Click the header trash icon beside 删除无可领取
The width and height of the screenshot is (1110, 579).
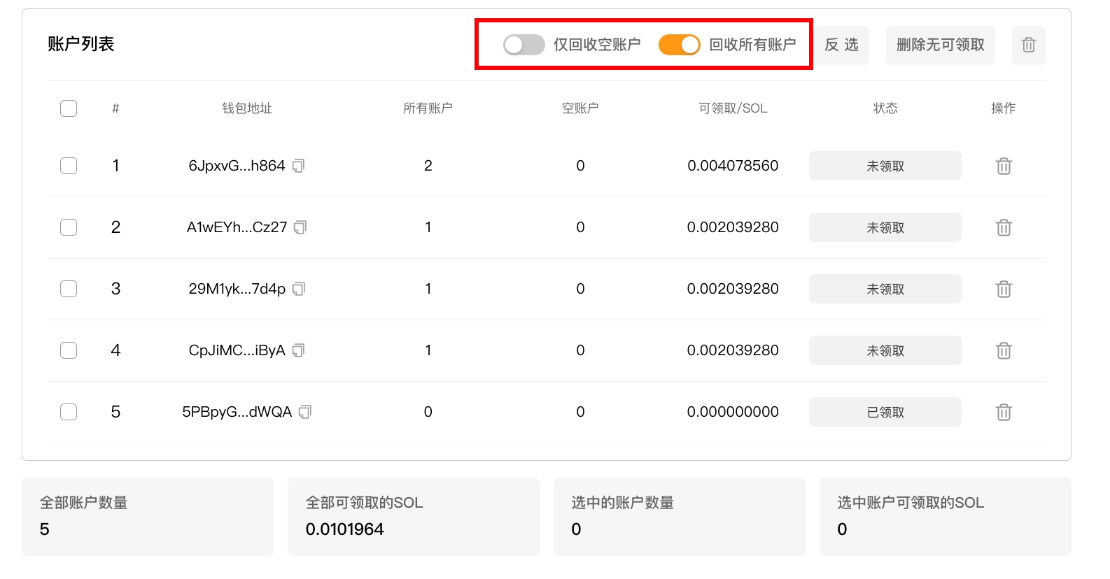[1028, 45]
